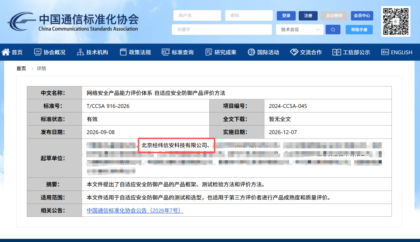The image size is (420, 242).
Task: Click the magnifier search button
Action: click(333, 29)
